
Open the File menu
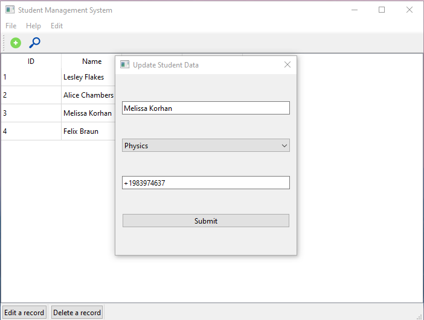pyautogui.click(x=11, y=26)
